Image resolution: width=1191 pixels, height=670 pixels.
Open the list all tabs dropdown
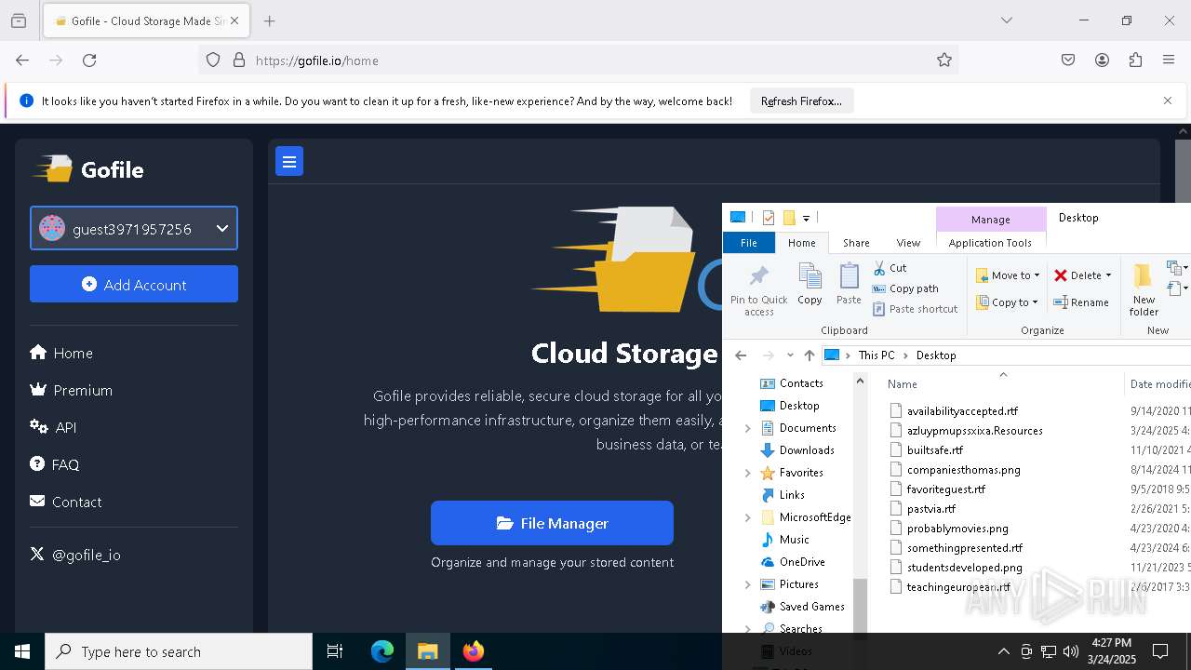point(1006,20)
